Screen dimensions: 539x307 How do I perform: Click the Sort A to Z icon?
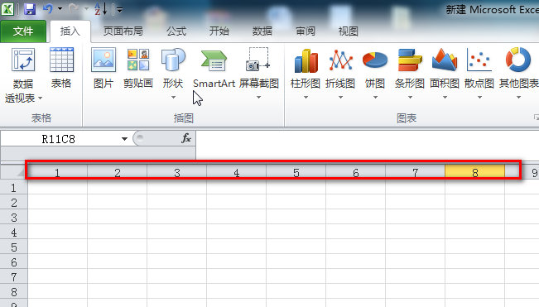click(x=101, y=9)
